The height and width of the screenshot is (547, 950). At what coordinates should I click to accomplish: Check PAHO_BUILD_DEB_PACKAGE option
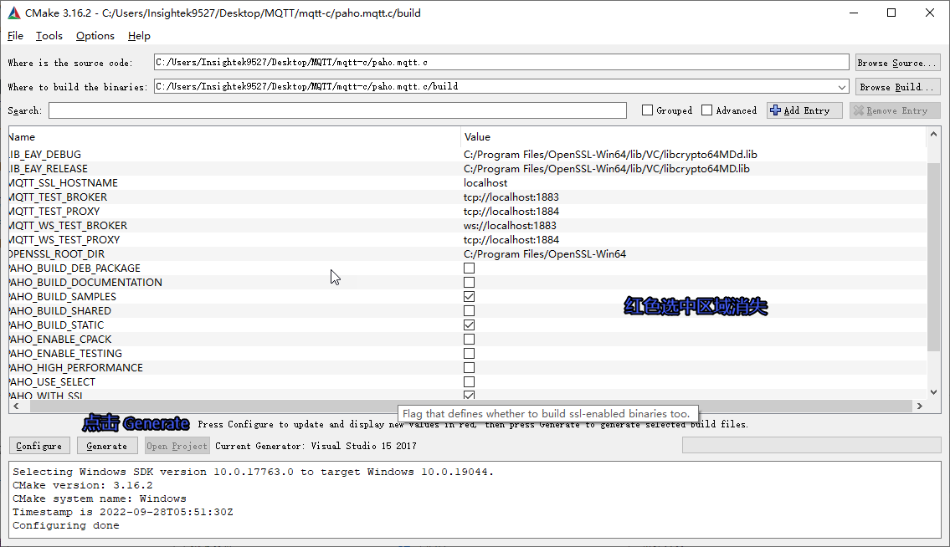click(x=469, y=268)
